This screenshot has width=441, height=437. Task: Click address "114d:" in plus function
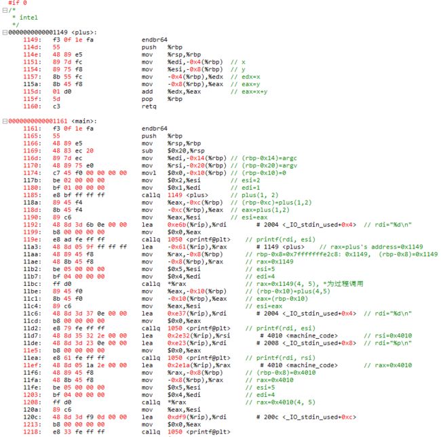point(32,47)
